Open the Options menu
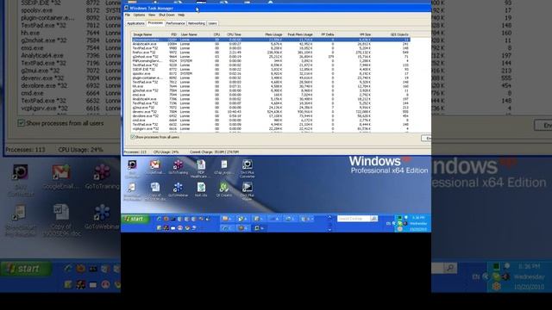The width and height of the screenshot is (552, 310). tap(139, 15)
